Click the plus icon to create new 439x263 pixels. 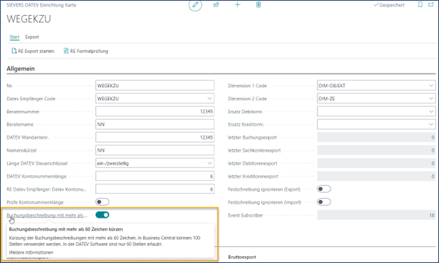(237, 5)
